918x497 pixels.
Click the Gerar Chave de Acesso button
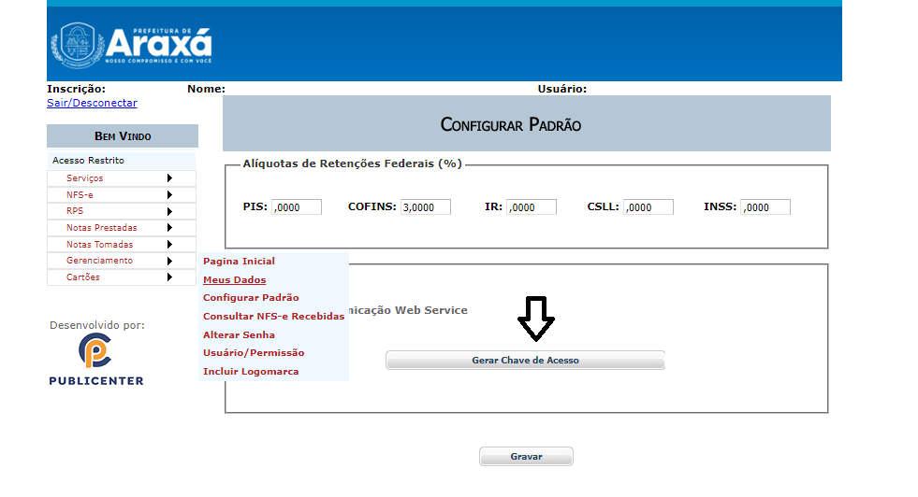525,361
